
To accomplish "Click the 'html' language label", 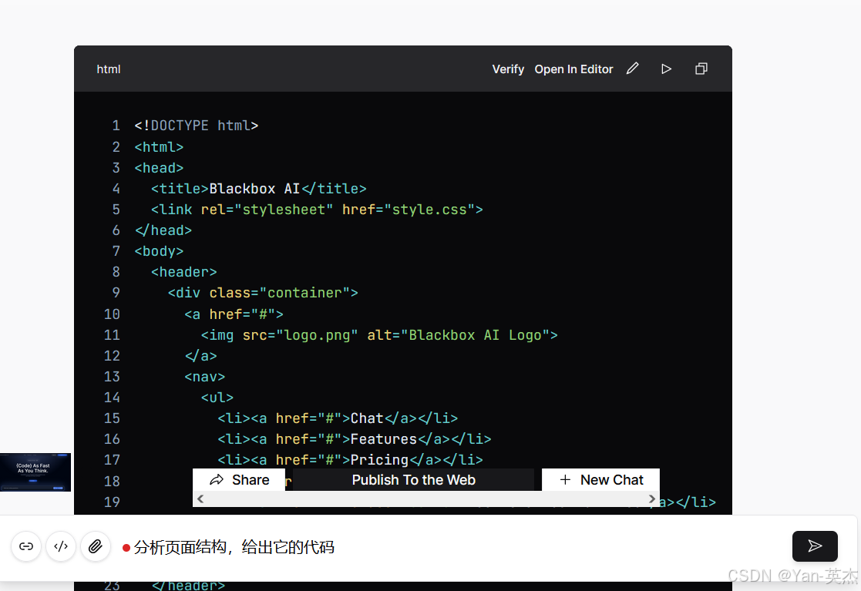I will 108,69.
